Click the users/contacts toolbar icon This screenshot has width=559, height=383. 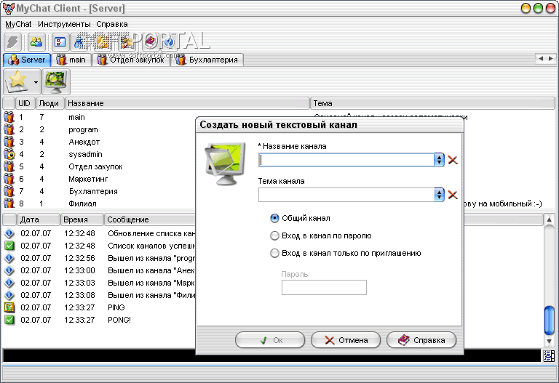click(36, 41)
